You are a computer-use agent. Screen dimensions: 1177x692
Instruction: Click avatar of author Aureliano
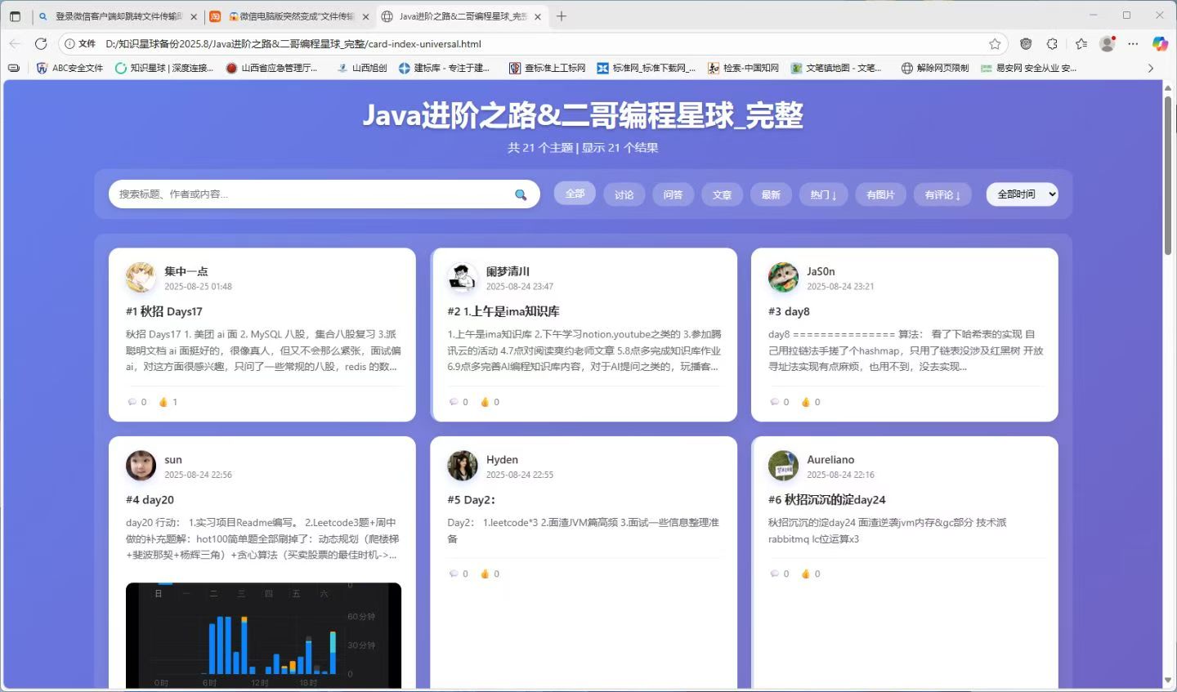(783, 466)
